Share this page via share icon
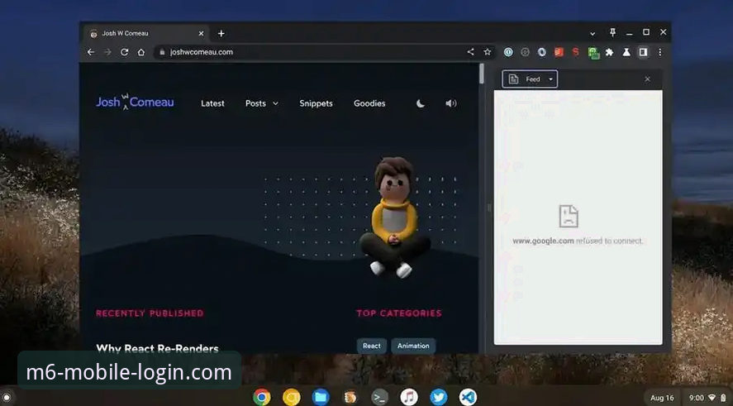The image size is (733, 406). click(x=471, y=52)
